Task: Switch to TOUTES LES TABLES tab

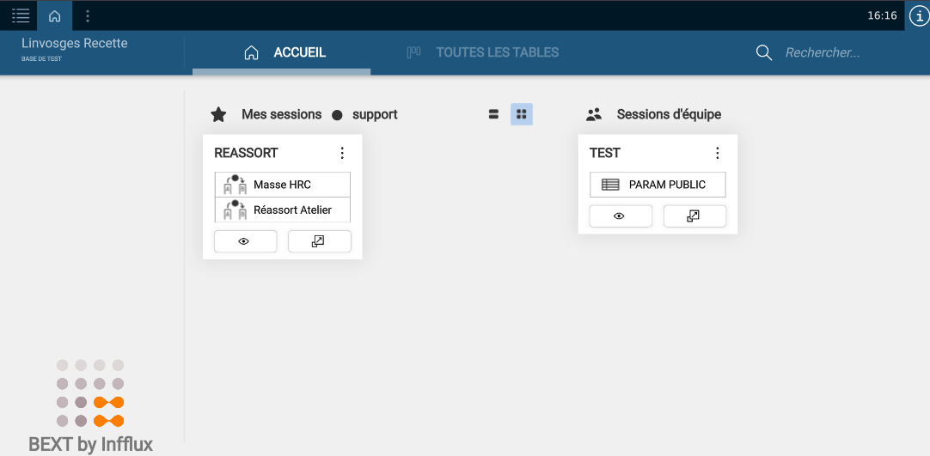Action: (483, 52)
